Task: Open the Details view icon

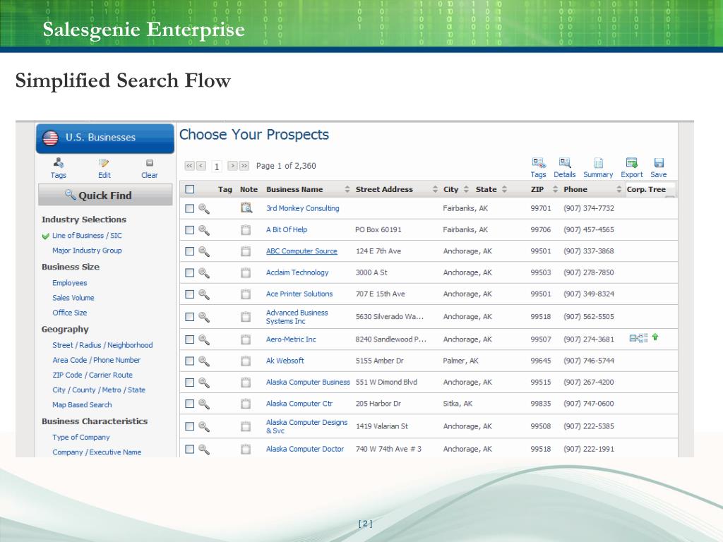Action: tap(565, 163)
